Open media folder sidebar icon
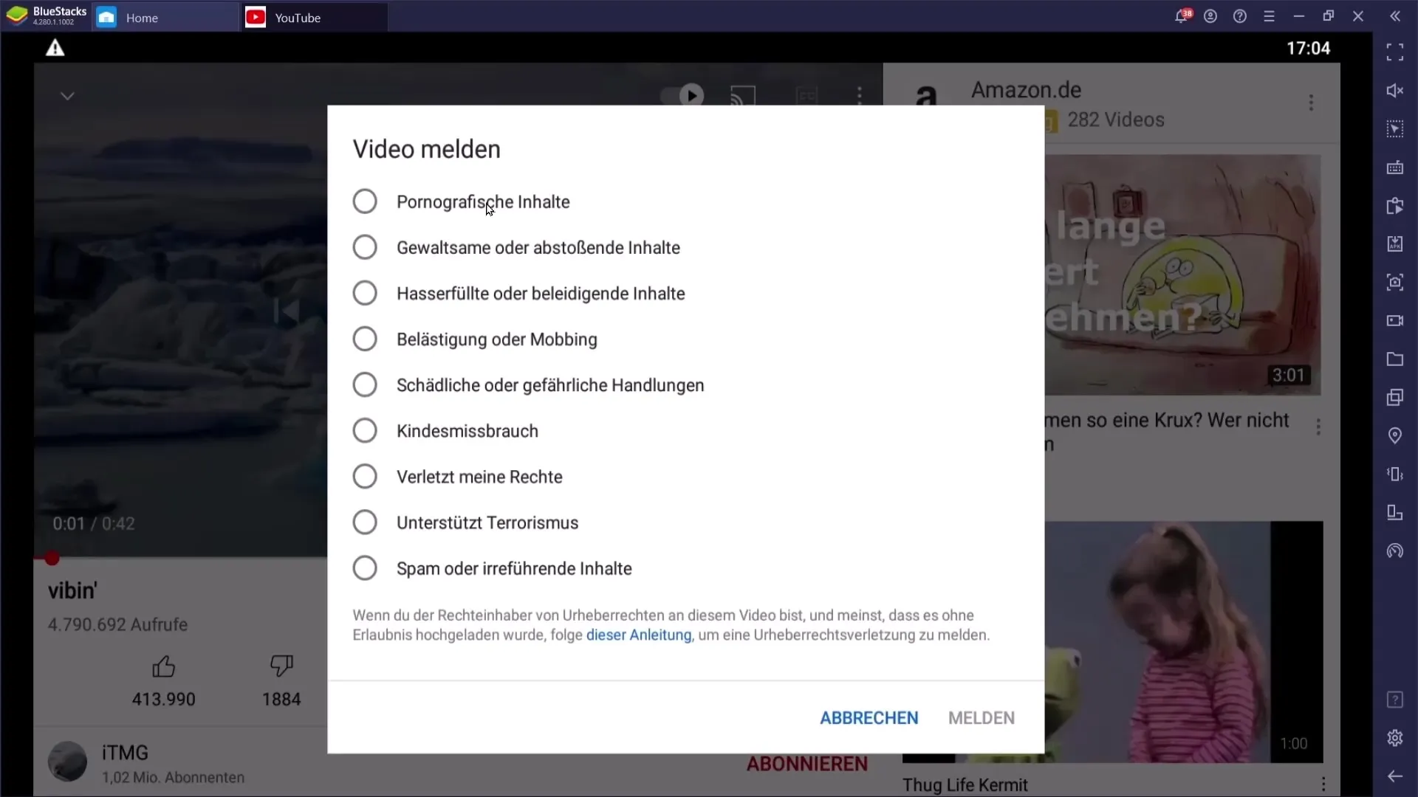This screenshot has height=797, width=1418. (x=1395, y=359)
